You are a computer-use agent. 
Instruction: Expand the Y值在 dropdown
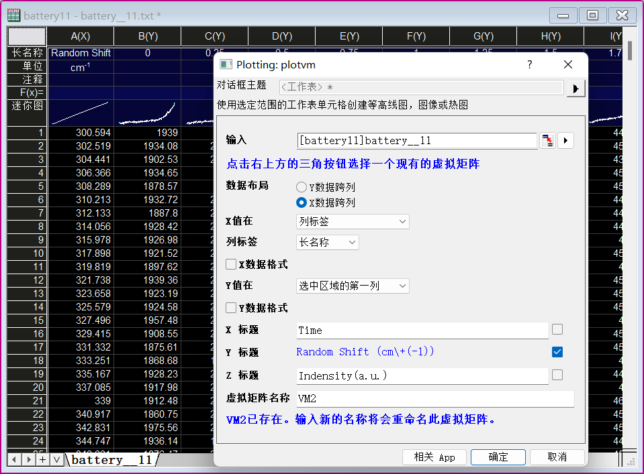click(353, 286)
